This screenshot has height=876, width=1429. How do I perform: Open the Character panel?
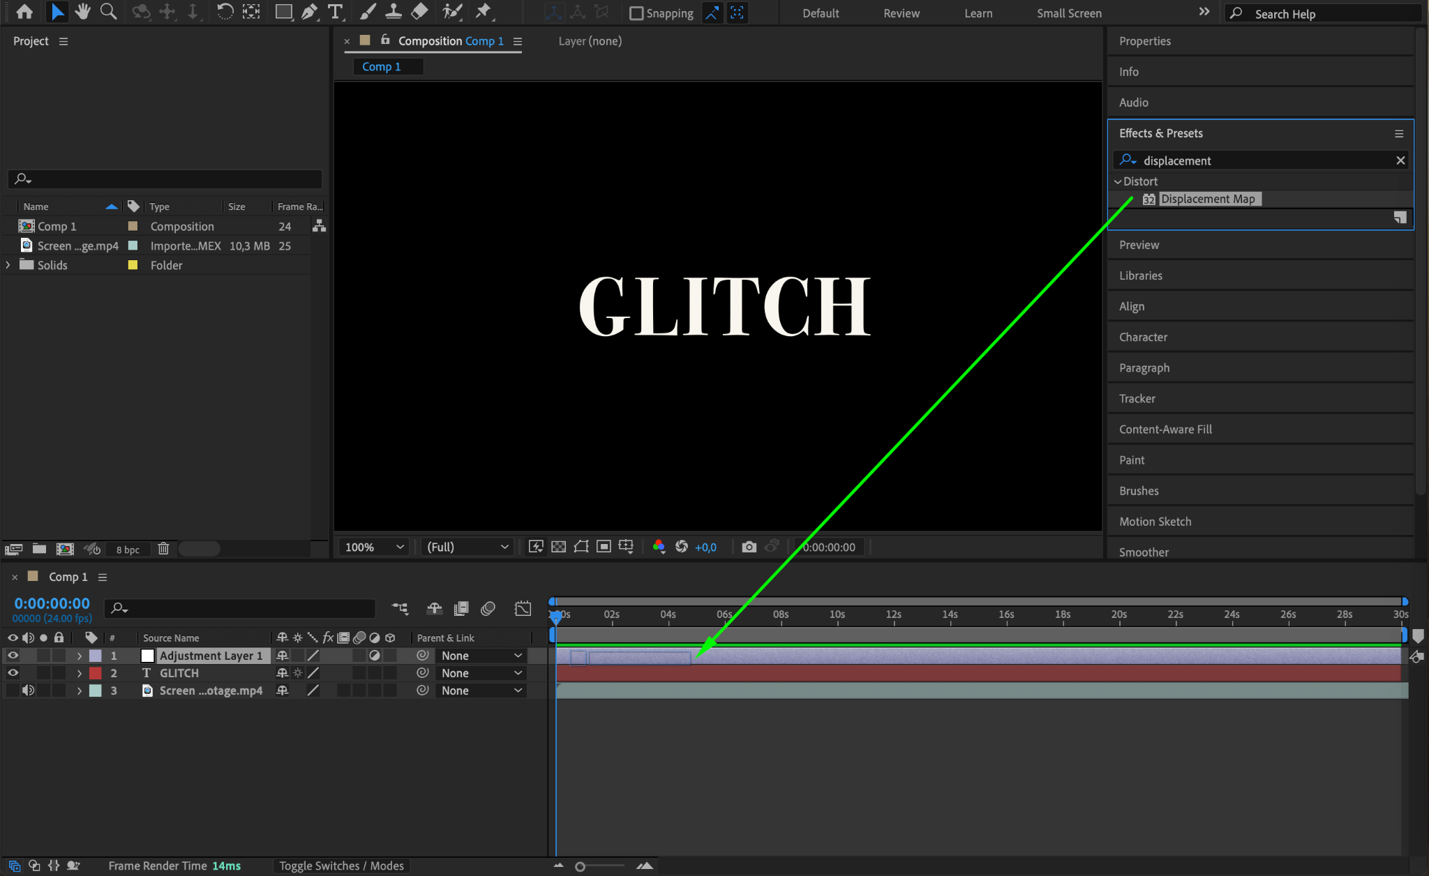[1143, 337]
